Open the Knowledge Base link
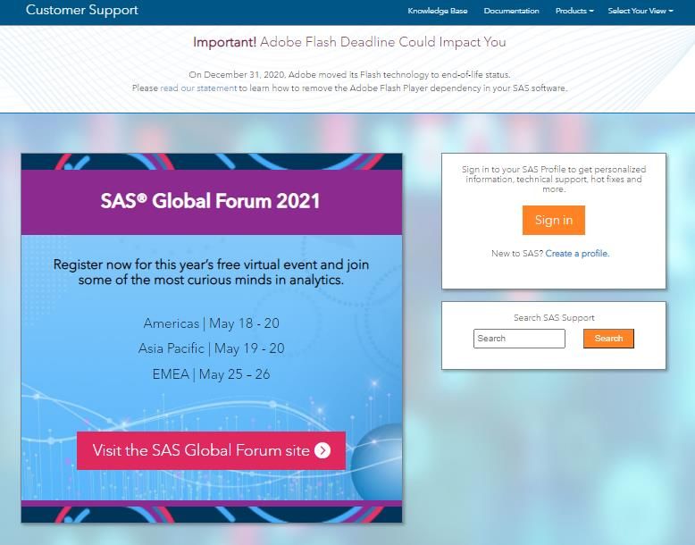This screenshot has width=695, height=545. 438,11
